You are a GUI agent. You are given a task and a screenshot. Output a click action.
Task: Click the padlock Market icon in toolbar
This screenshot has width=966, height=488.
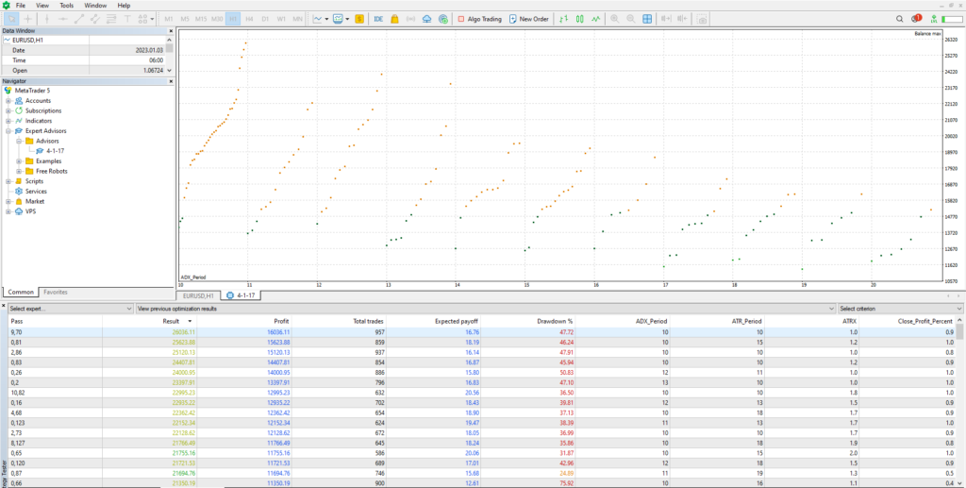point(394,18)
